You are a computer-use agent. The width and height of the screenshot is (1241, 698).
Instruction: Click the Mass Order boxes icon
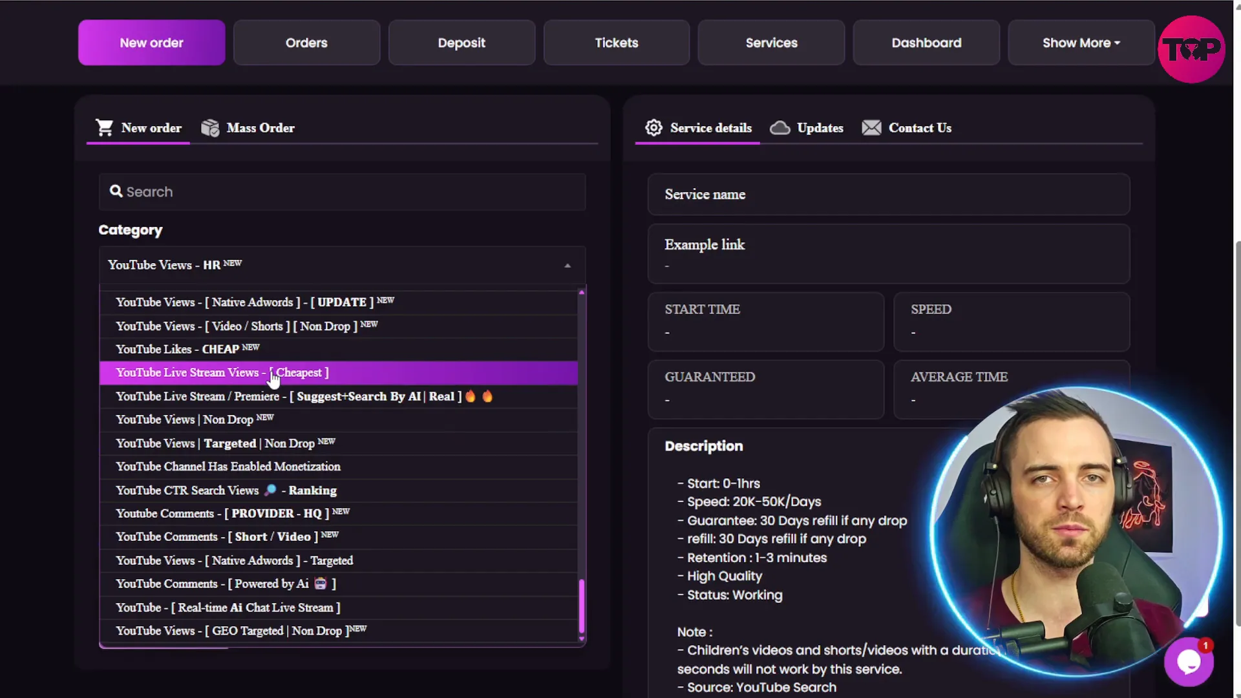pyautogui.click(x=210, y=128)
